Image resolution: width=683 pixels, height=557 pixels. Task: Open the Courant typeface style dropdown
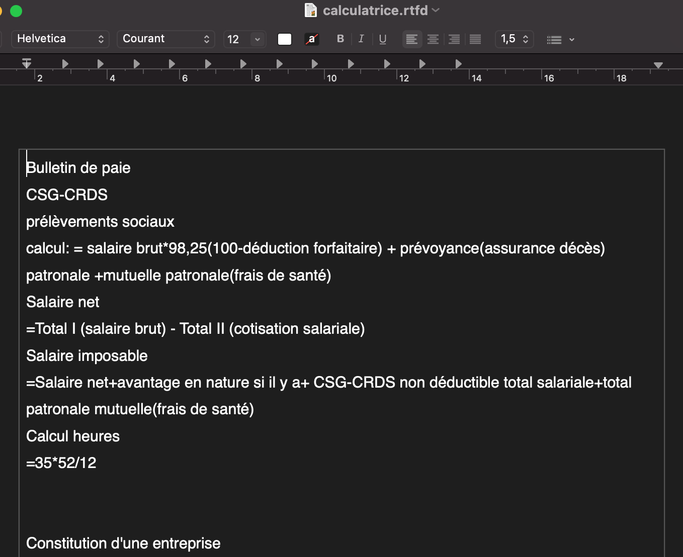166,39
